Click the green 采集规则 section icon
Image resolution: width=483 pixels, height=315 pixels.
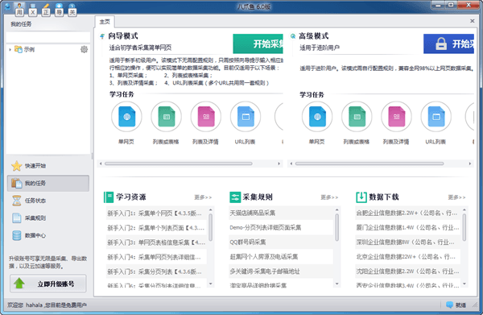tap(235, 197)
